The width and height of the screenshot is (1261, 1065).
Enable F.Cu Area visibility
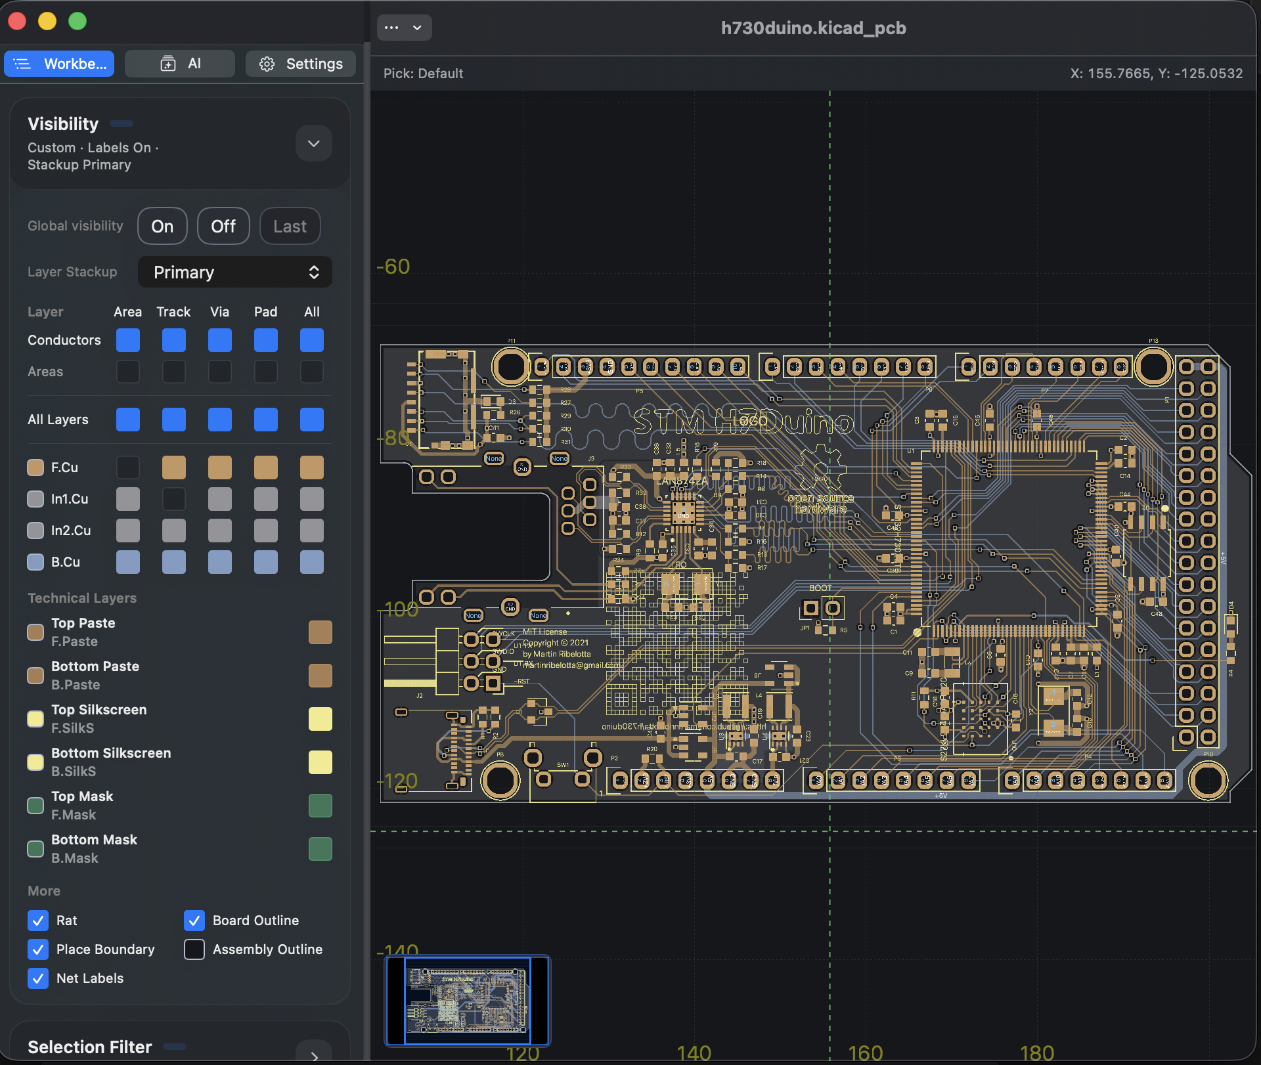coord(128,467)
